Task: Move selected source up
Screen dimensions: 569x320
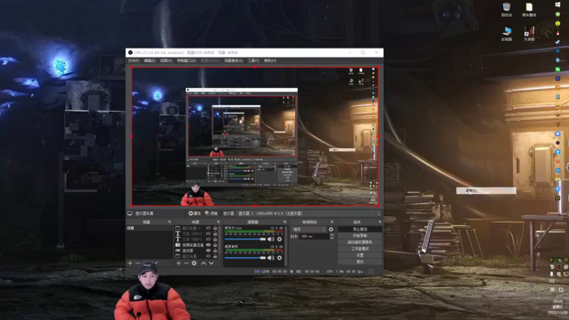Action: [x=203, y=263]
